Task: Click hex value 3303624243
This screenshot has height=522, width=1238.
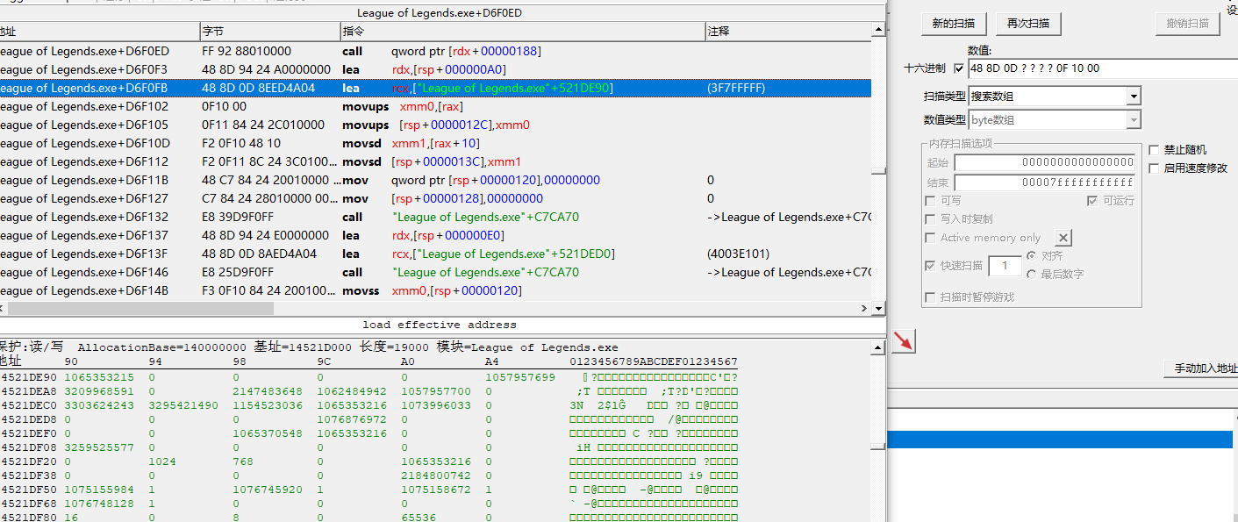Action: 99,405
